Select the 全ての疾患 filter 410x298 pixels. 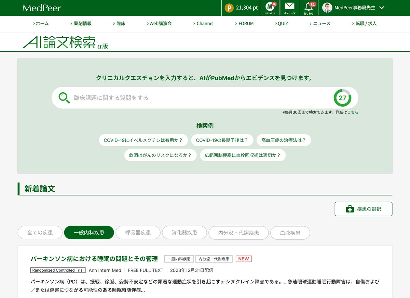[x=40, y=233]
